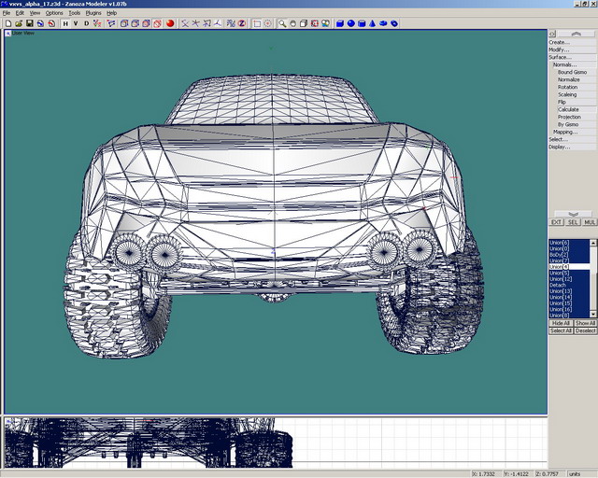This screenshot has width=598, height=478.
Task: Toggle the MUL mode button
Action: point(590,222)
